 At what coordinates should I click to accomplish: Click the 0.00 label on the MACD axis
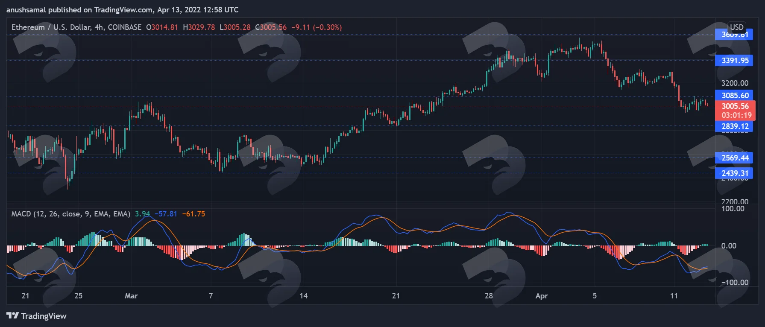click(729, 246)
